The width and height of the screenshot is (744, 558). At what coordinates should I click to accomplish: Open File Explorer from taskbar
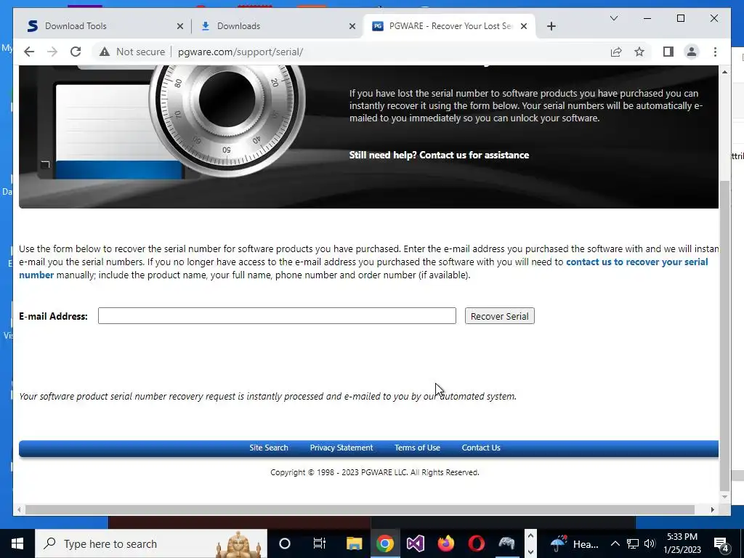click(354, 543)
